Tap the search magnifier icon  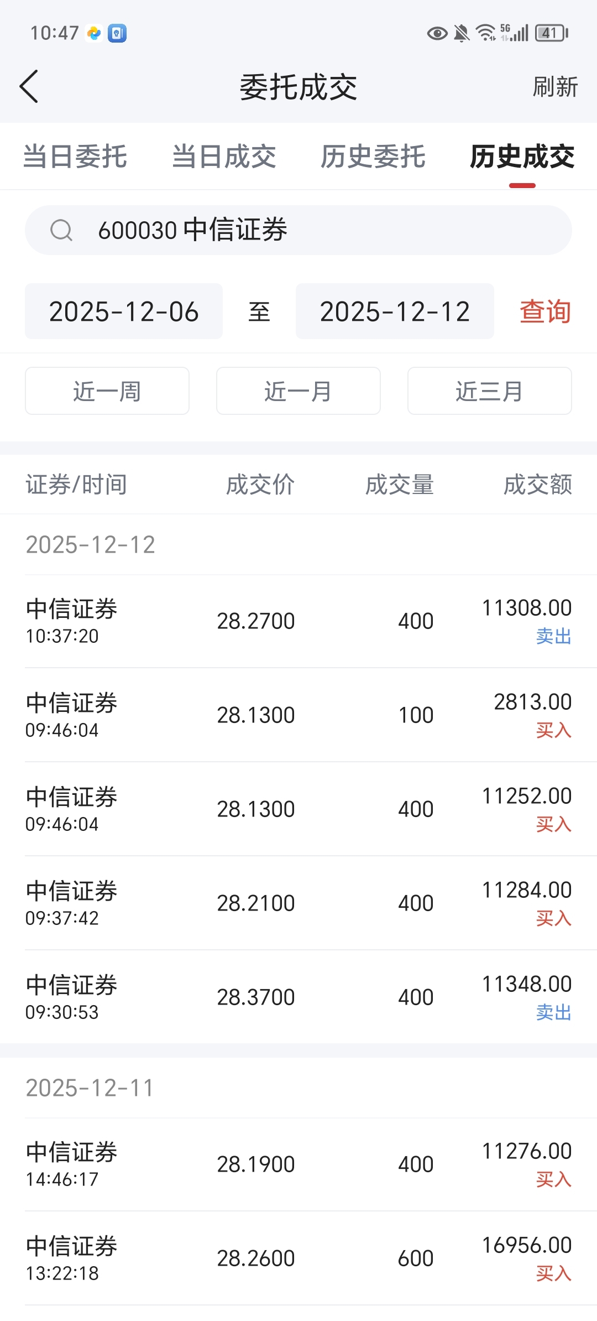coord(61,230)
